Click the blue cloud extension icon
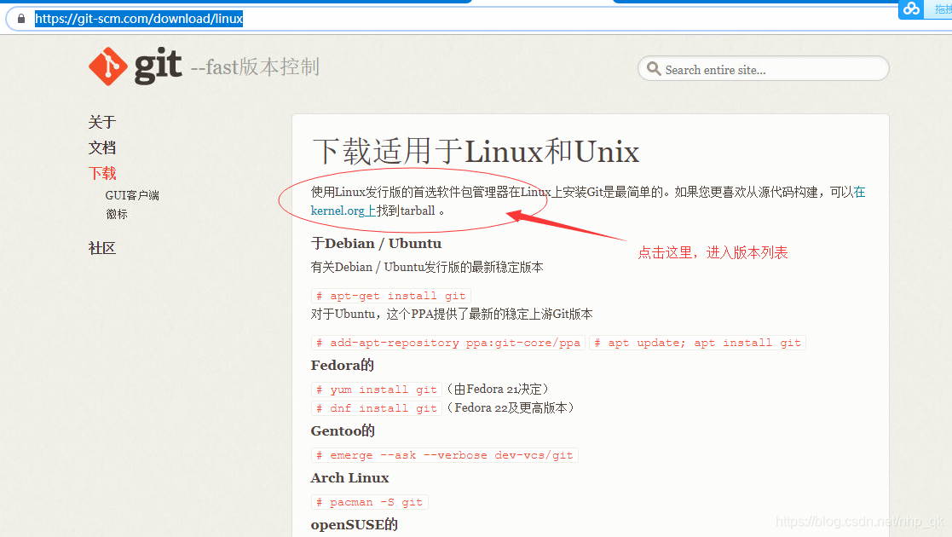Viewport: 952px width, 537px height. pyautogui.click(x=911, y=9)
